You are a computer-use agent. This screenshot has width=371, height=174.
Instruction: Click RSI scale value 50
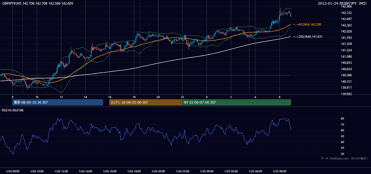[x=343, y=136]
